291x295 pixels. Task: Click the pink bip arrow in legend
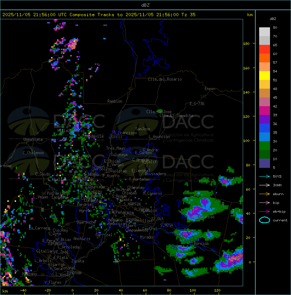coord(264,203)
